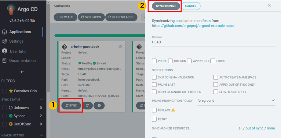Click the Replace warning triangle icon
281x138 pixels.
click(x=173, y=110)
